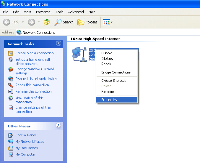Click Repair this connection link
200x163 pixels.
(x=32, y=85)
